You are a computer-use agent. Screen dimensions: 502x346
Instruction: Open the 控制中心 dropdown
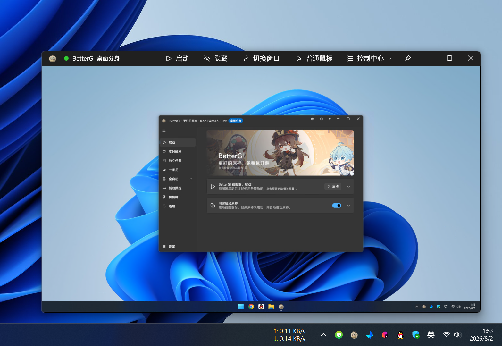tap(369, 58)
